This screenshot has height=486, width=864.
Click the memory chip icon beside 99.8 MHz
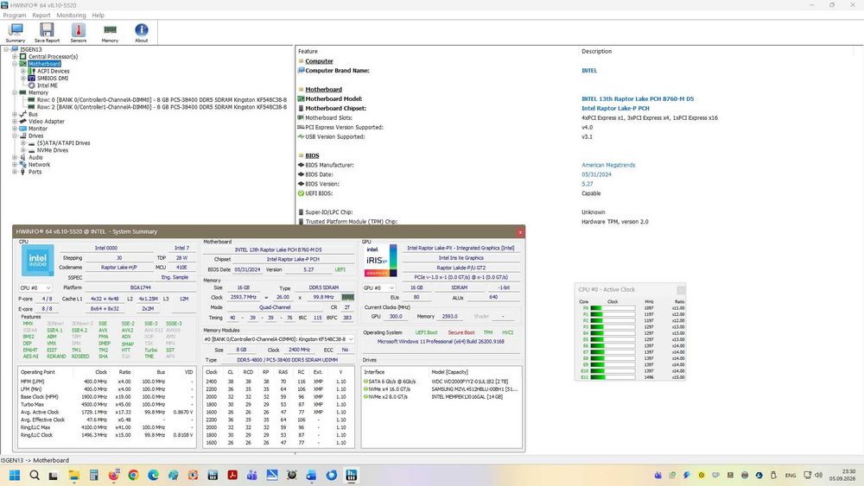347,297
